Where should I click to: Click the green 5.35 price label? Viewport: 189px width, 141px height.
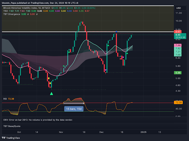click(178, 73)
